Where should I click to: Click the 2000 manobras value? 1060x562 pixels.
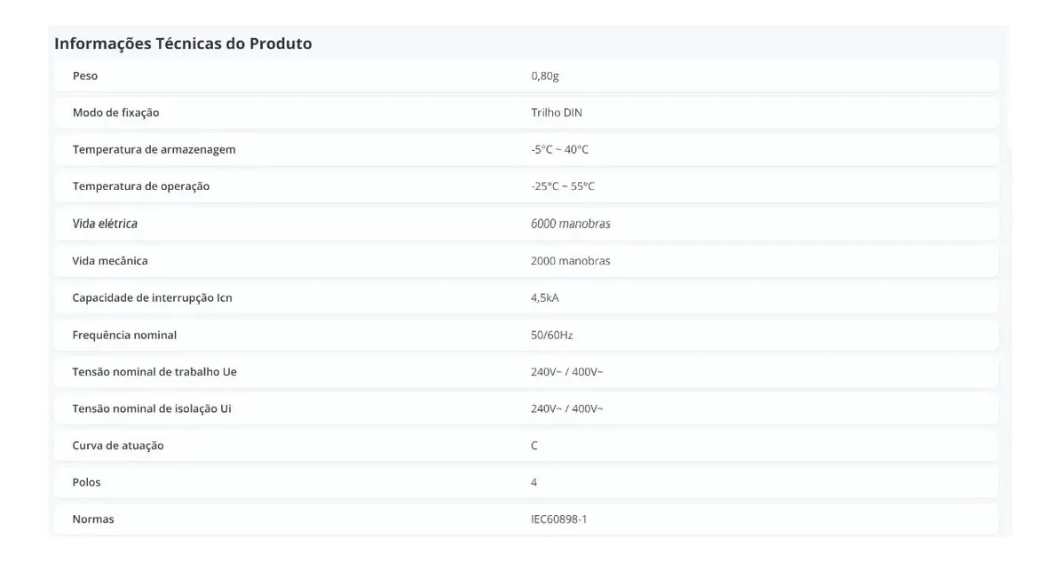click(571, 260)
